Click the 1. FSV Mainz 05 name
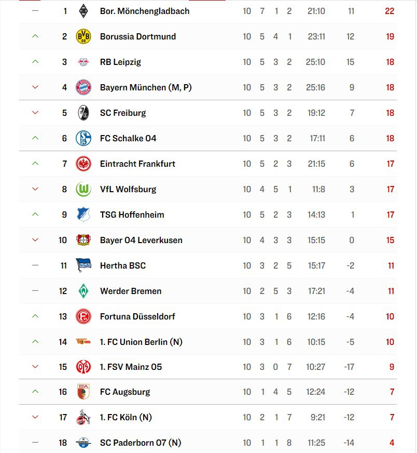The height and width of the screenshot is (453, 417). point(131,367)
